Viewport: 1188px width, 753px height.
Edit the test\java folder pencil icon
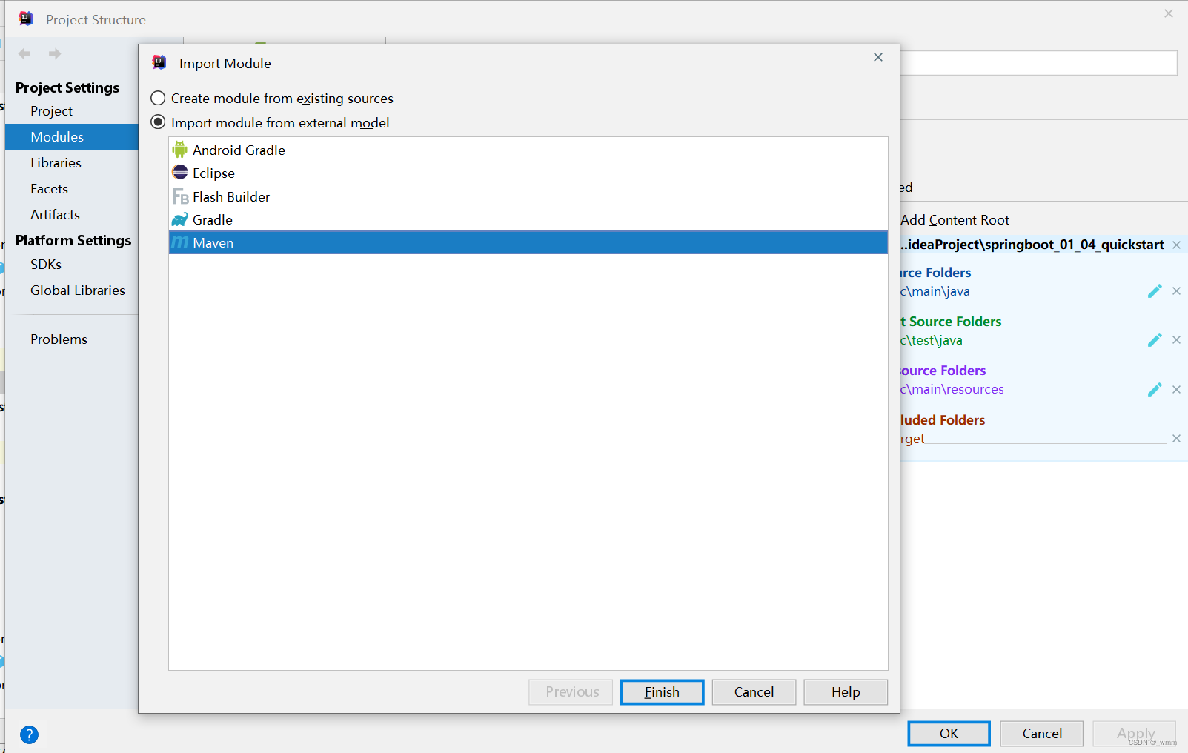[1154, 340]
